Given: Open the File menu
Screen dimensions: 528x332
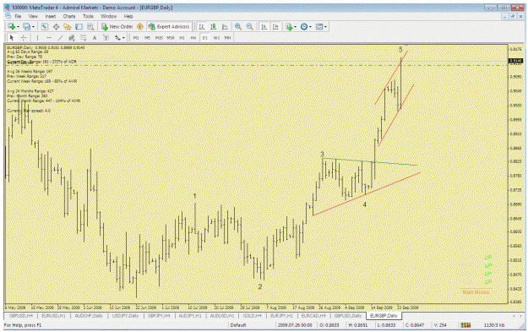Looking at the screenshot, I should [18, 16].
